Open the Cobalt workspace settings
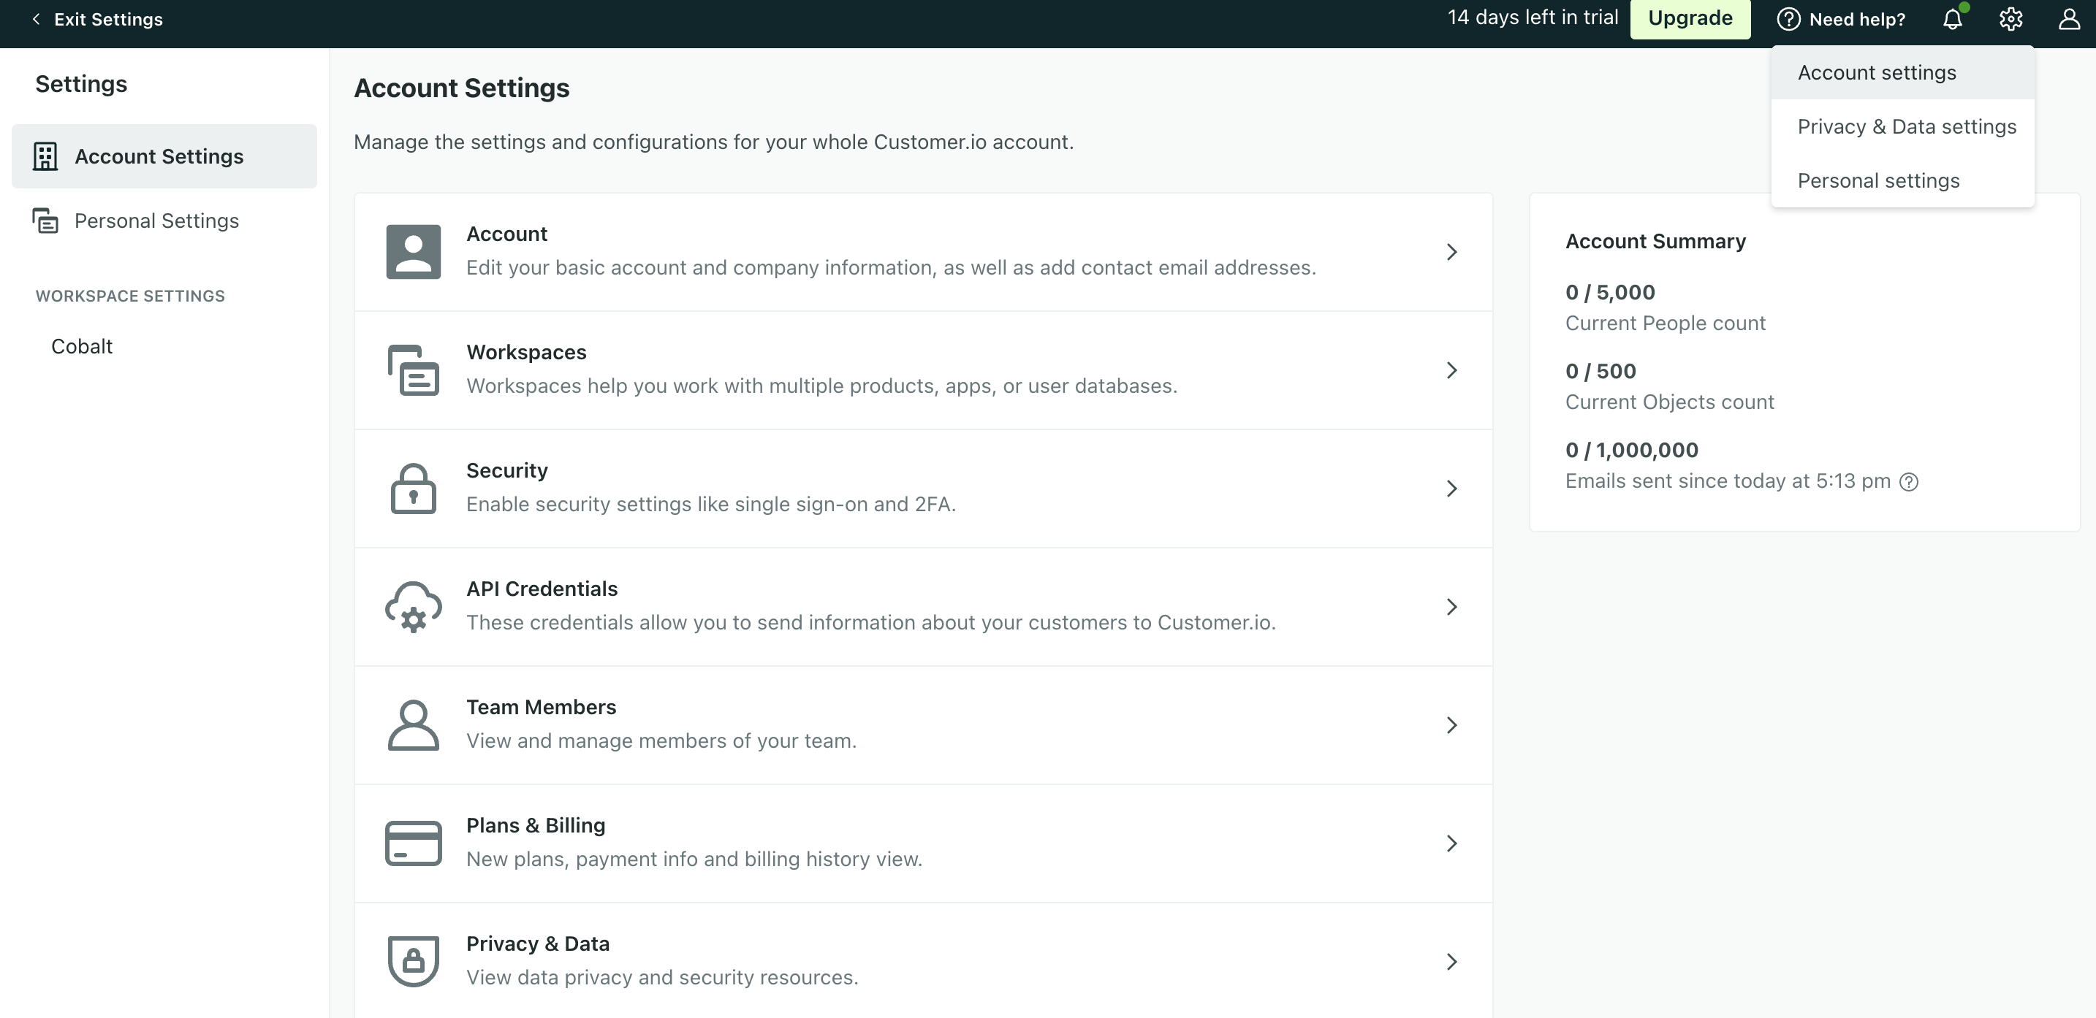2096x1018 pixels. click(81, 345)
